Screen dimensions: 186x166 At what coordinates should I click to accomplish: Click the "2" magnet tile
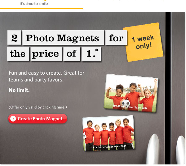click(x=14, y=38)
